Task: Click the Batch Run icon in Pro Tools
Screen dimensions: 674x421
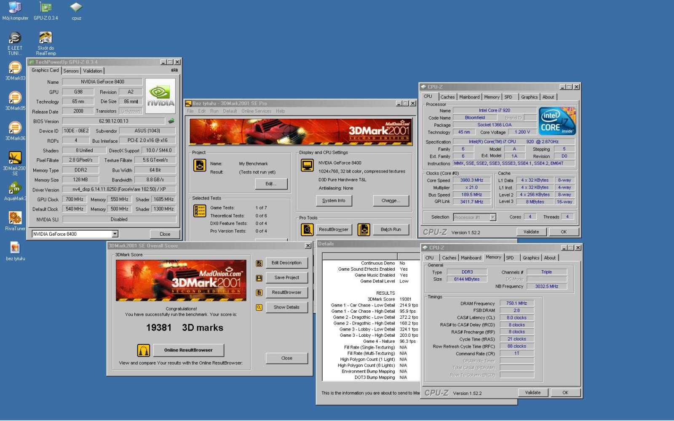Action: pos(364,229)
